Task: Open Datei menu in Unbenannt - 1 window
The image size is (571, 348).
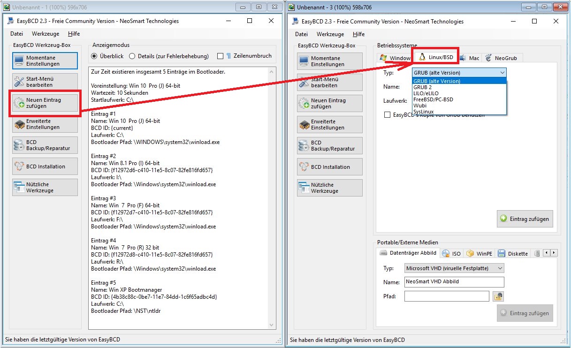Action: tap(16, 34)
